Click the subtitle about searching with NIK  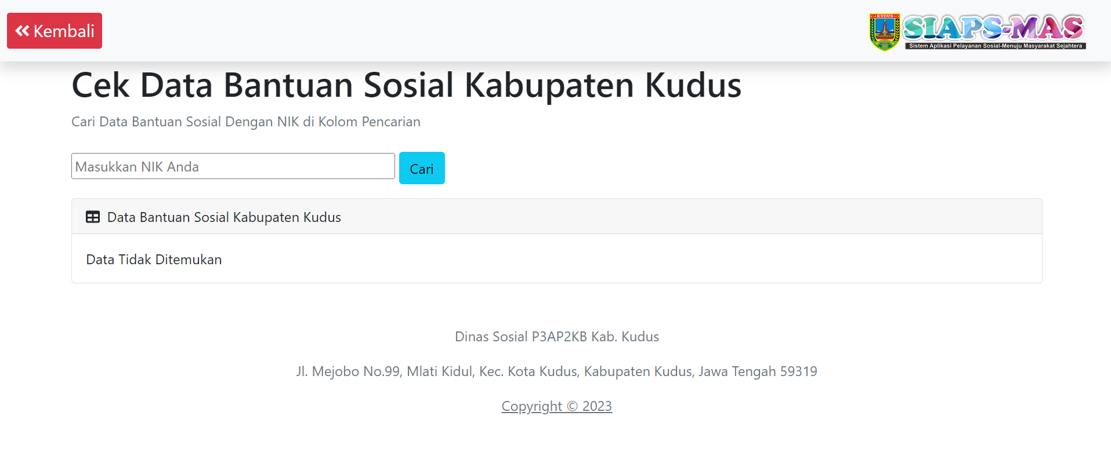tap(245, 122)
